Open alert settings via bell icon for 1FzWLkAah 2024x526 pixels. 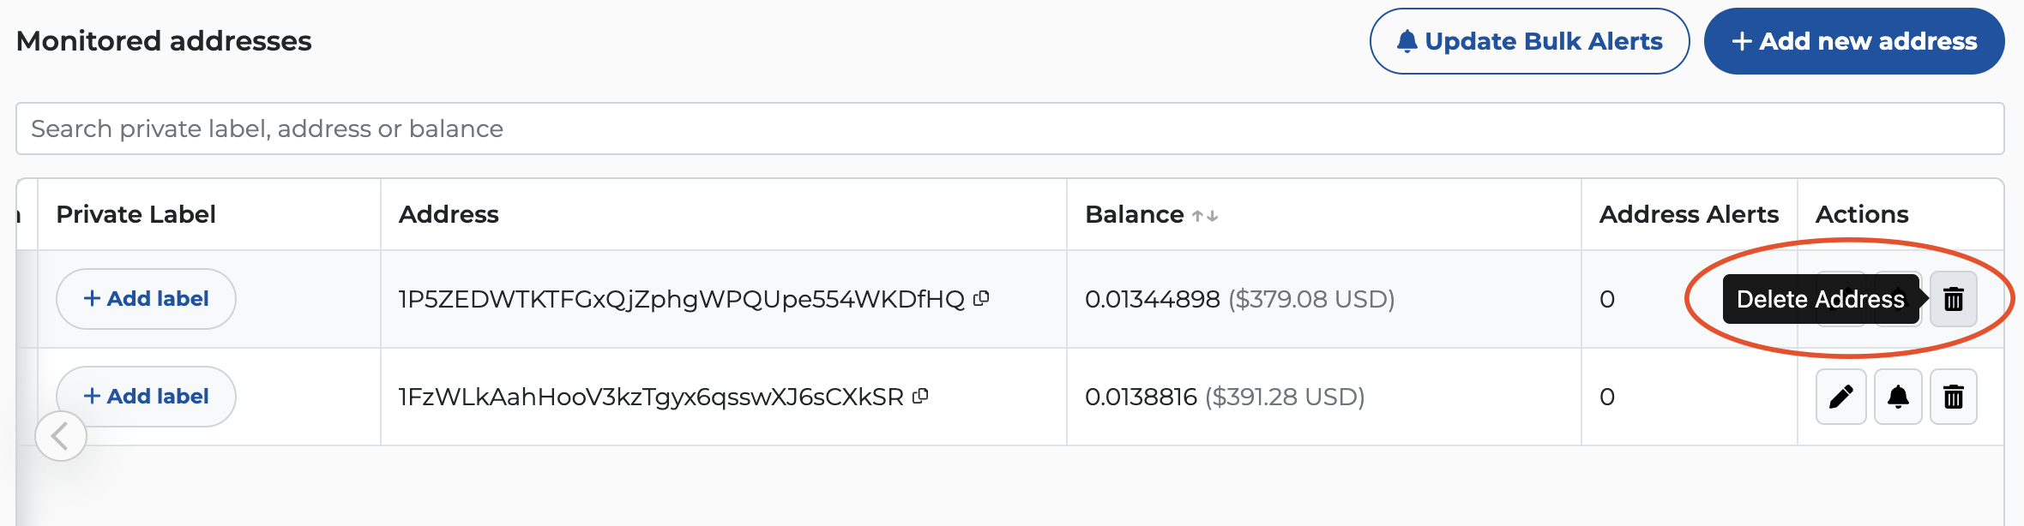tap(1897, 397)
